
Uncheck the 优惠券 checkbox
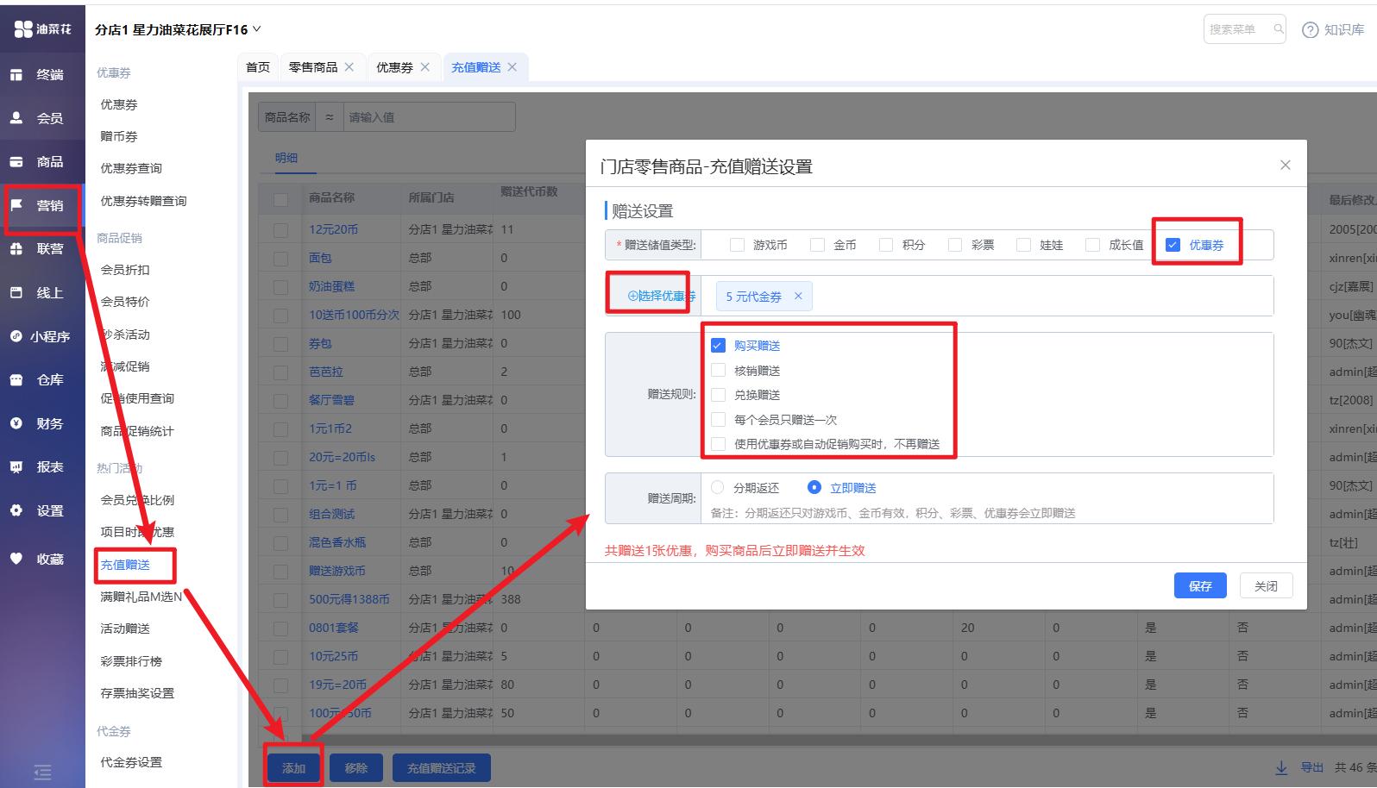(1173, 245)
